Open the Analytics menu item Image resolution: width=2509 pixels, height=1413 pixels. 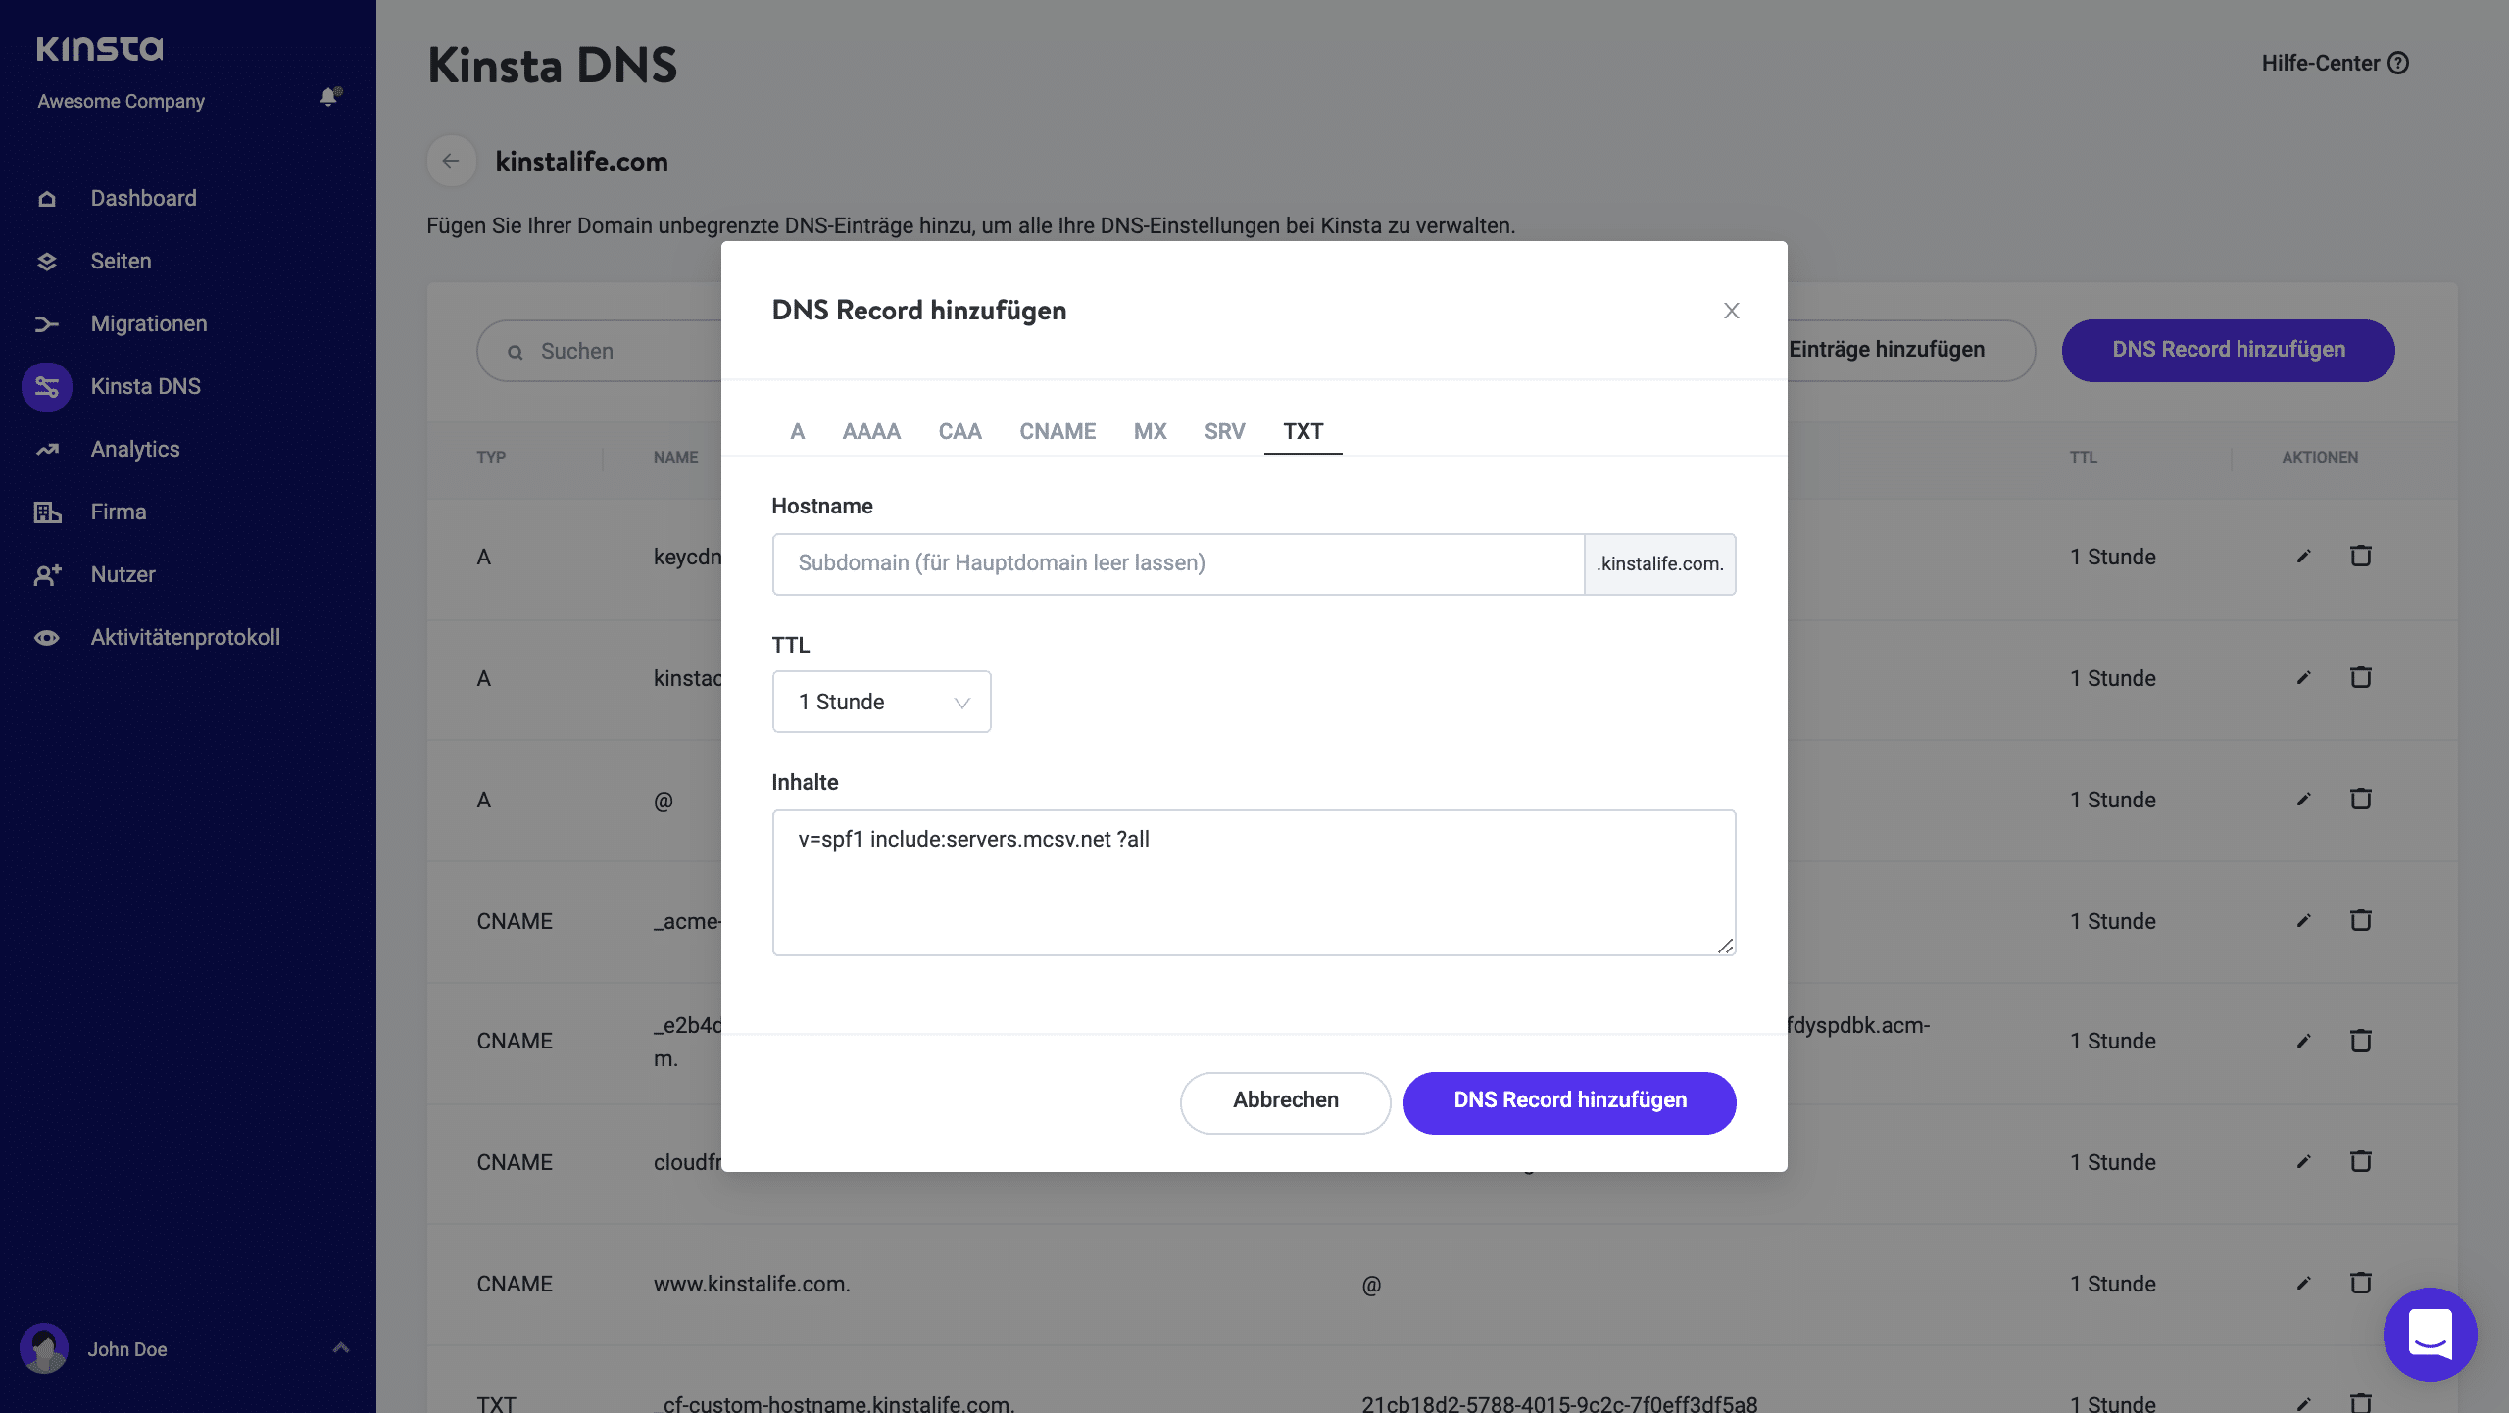coord(135,450)
